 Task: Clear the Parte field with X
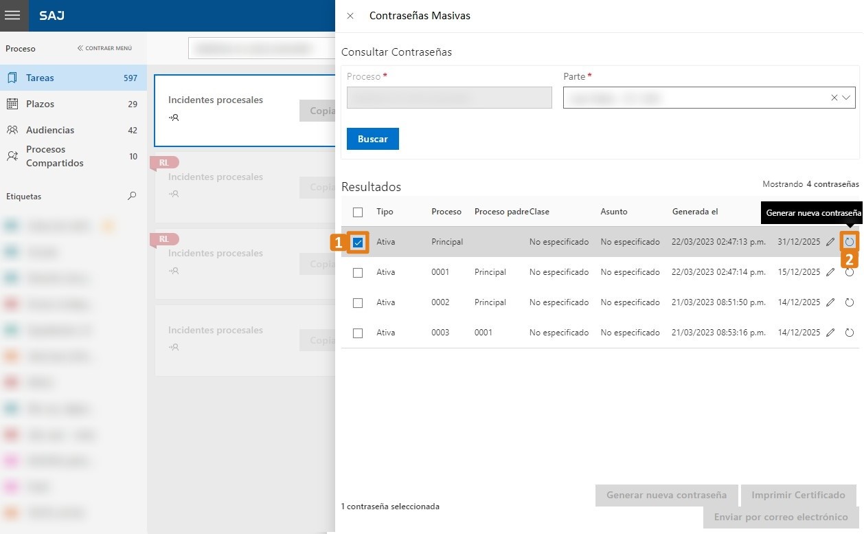[834, 98]
